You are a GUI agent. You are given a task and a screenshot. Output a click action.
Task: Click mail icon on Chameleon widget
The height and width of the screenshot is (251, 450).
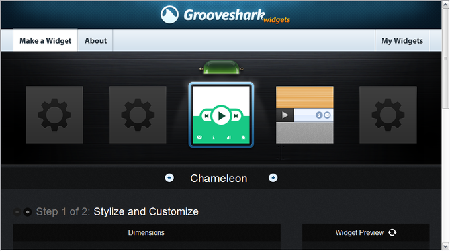pyautogui.click(x=199, y=137)
